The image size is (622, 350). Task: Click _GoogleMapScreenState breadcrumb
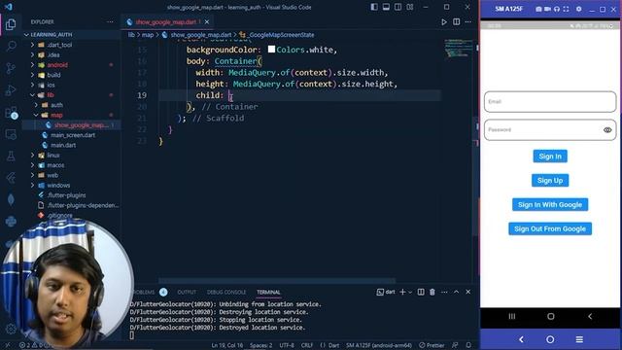point(281,35)
